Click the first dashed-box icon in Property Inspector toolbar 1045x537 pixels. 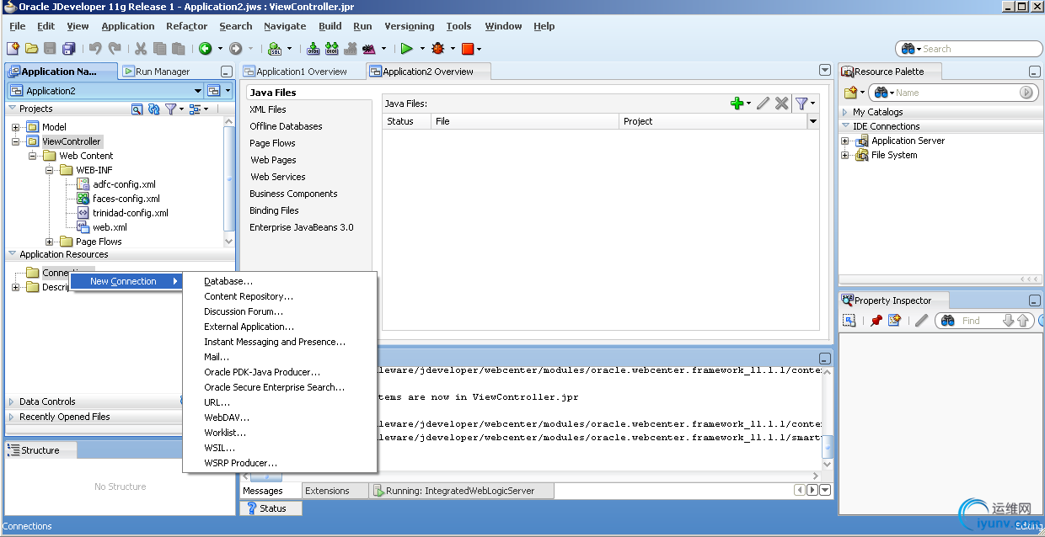(x=849, y=321)
